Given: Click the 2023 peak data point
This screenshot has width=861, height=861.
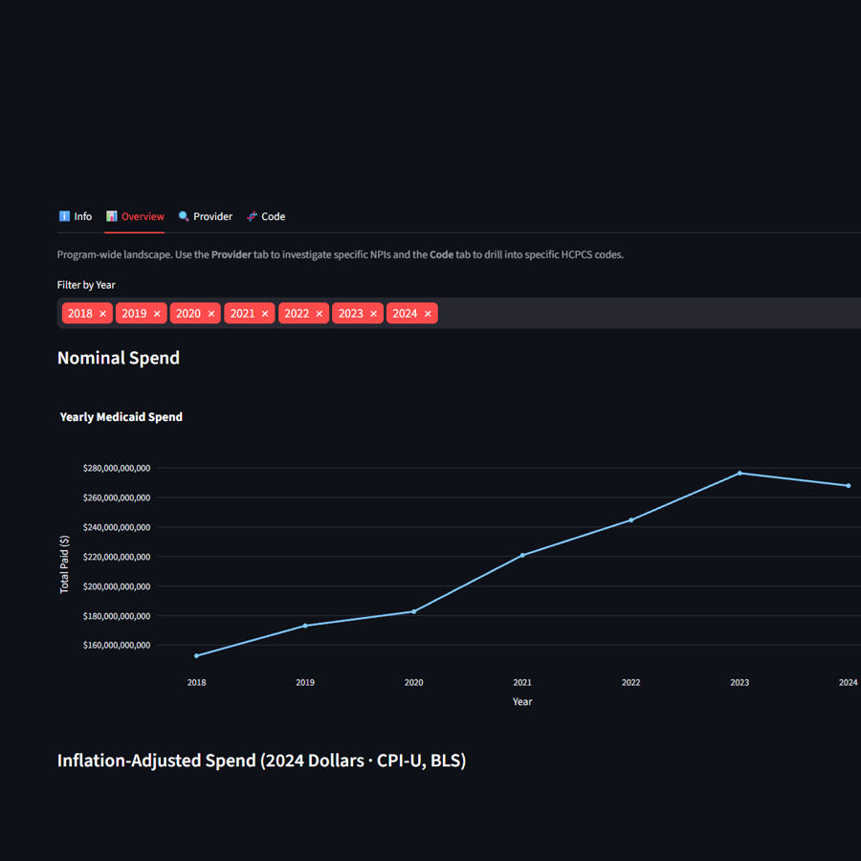Looking at the screenshot, I should 740,473.
